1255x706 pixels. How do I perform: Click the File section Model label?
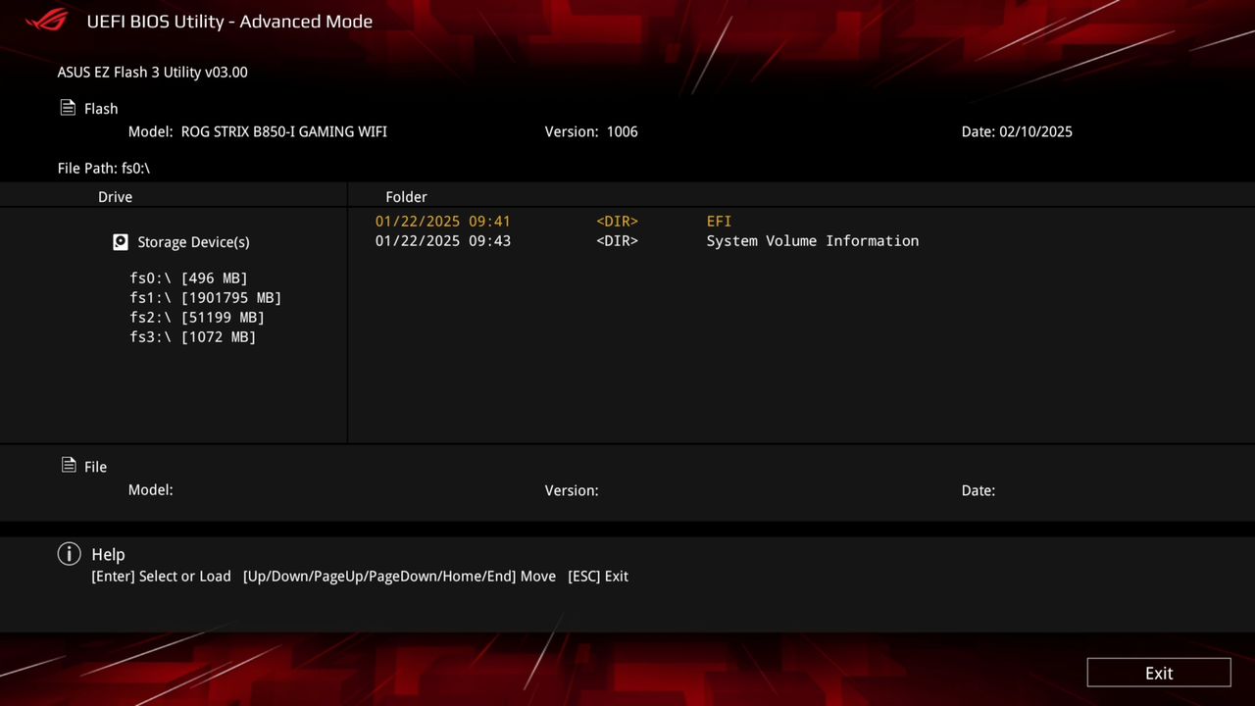[x=150, y=489]
